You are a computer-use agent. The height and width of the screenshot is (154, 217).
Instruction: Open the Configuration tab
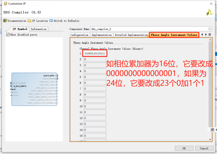pos(79,35)
